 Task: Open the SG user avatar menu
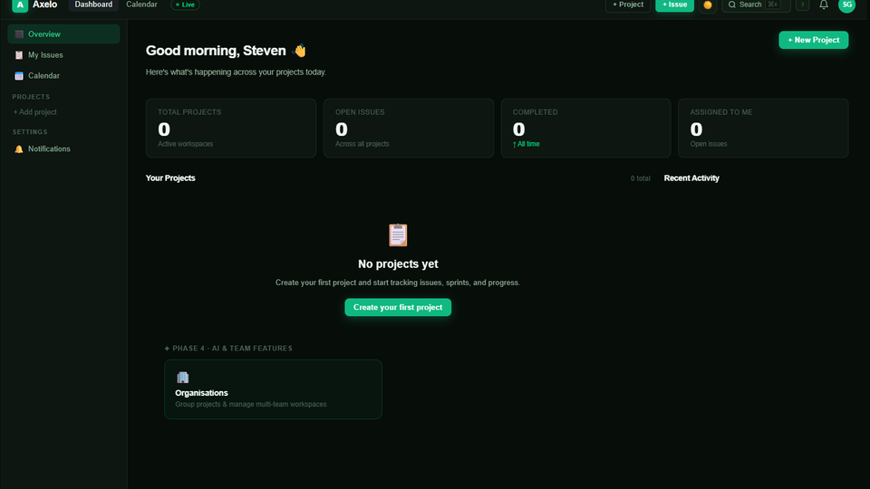[x=846, y=5]
